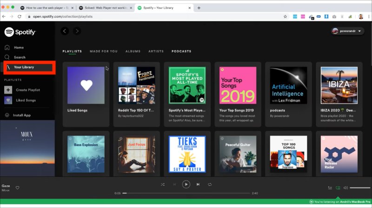
Task: Click the taylorburns922 author link
Action: pyautogui.click(x=133, y=116)
